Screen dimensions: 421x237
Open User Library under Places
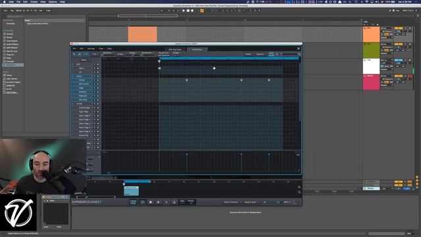12,79
